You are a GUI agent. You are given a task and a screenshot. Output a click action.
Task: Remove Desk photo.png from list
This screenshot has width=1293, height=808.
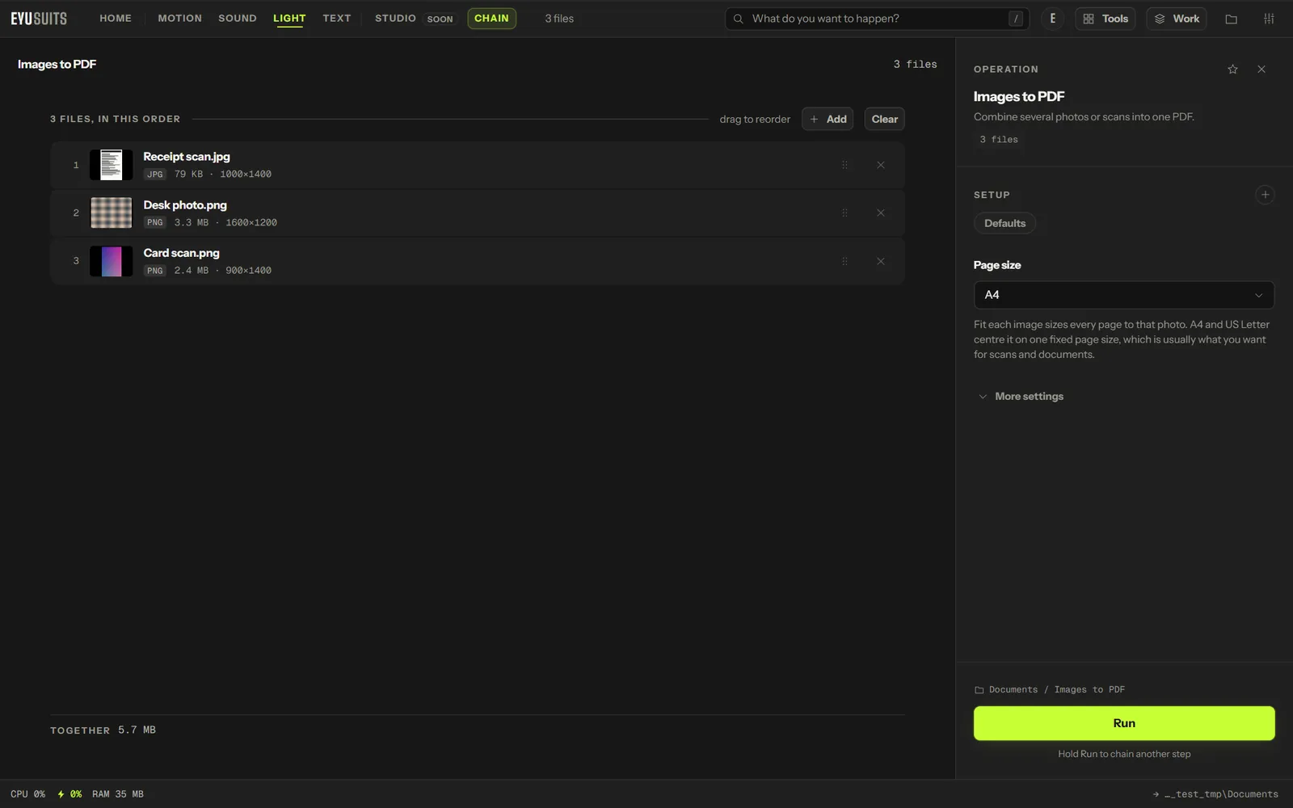coord(881,213)
